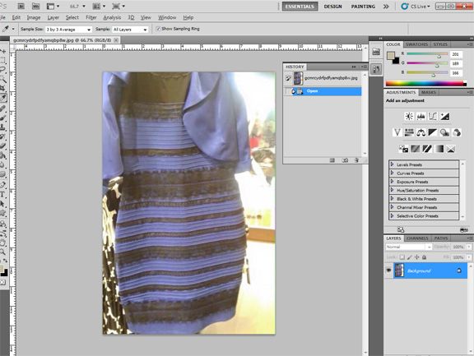Viewport: 474px width, 356px height.
Task: Add a Levels adjustment icon
Action: pos(421,116)
